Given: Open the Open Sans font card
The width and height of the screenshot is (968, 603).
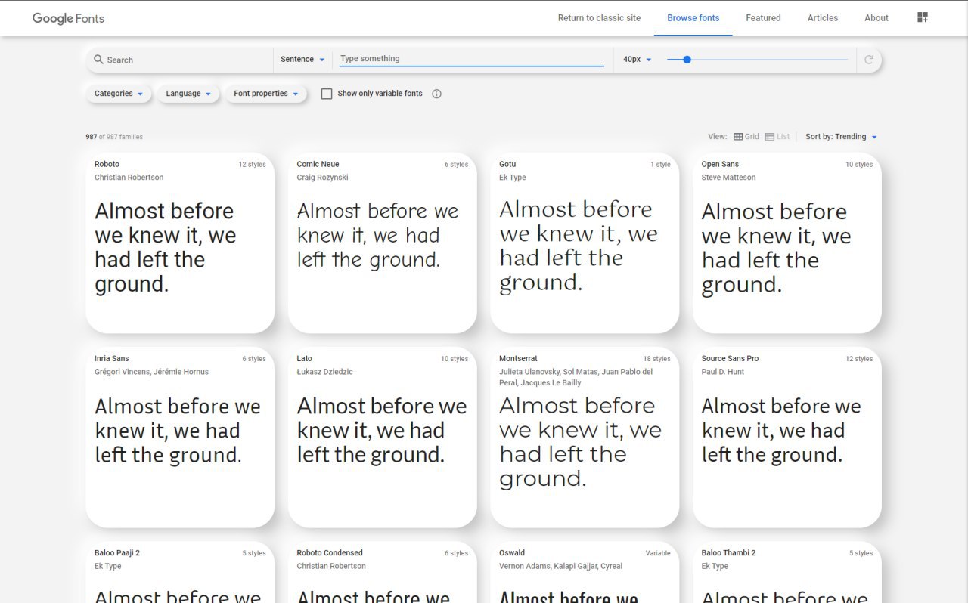Looking at the screenshot, I should pos(787,243).
